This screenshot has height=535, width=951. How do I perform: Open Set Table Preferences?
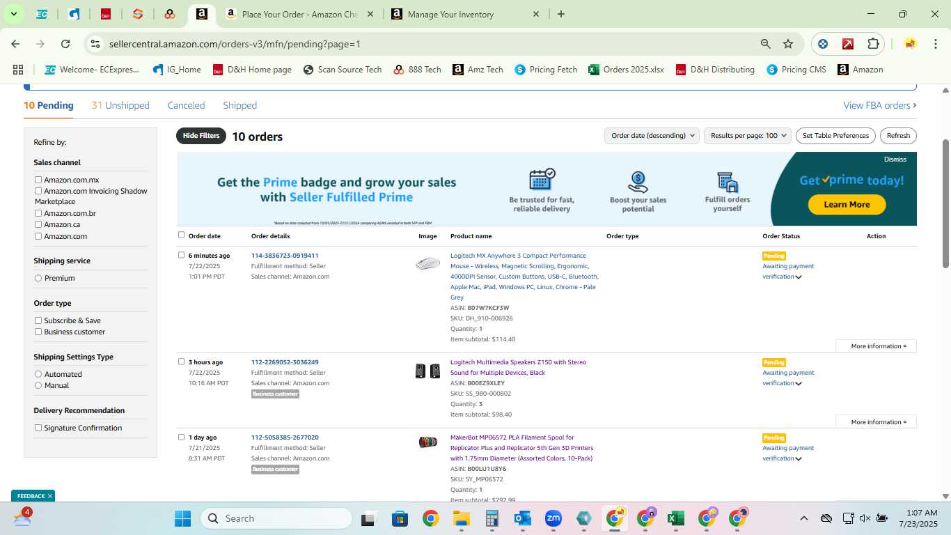(x=835, y=136)
